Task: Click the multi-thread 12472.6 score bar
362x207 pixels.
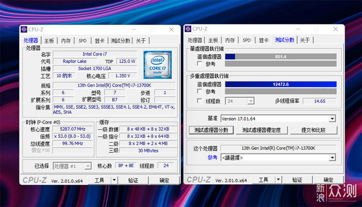Action: pyautogui.click(x=281, y=84)
